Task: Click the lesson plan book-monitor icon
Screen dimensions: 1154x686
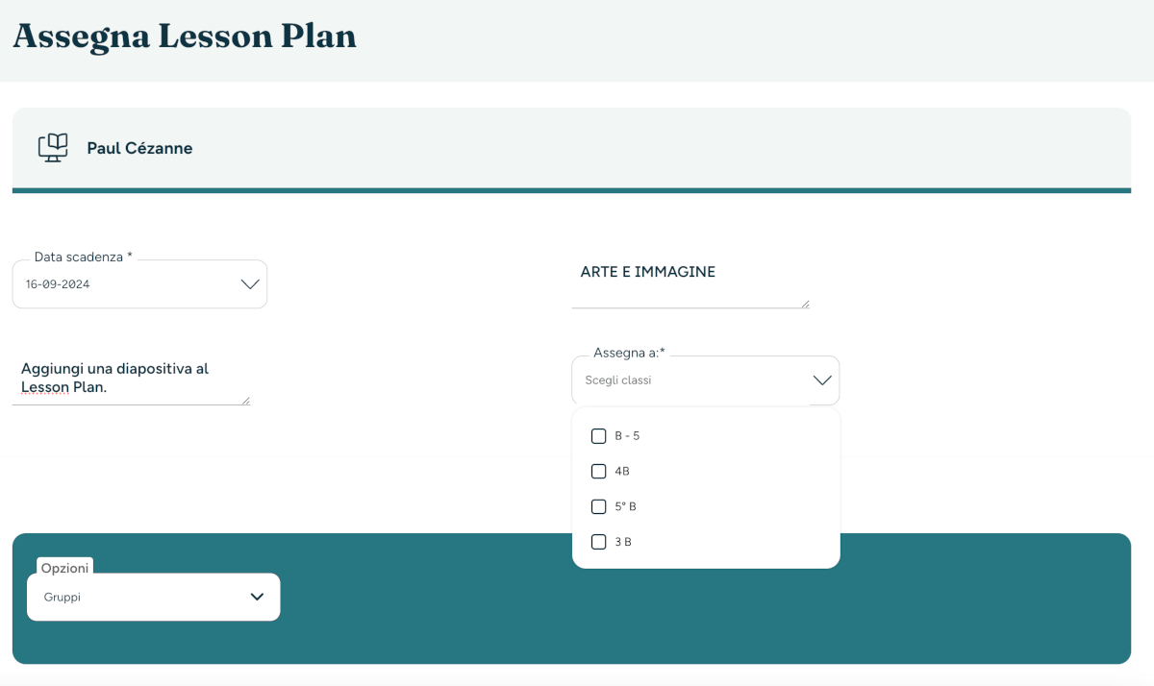Action: tap(53, 147)
